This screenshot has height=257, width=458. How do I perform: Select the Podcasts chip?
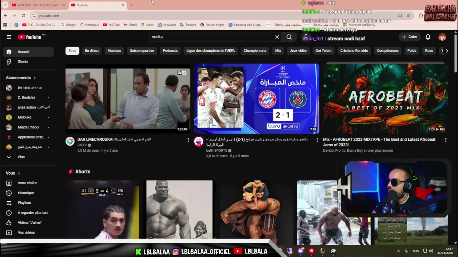(x=170, y=51)
